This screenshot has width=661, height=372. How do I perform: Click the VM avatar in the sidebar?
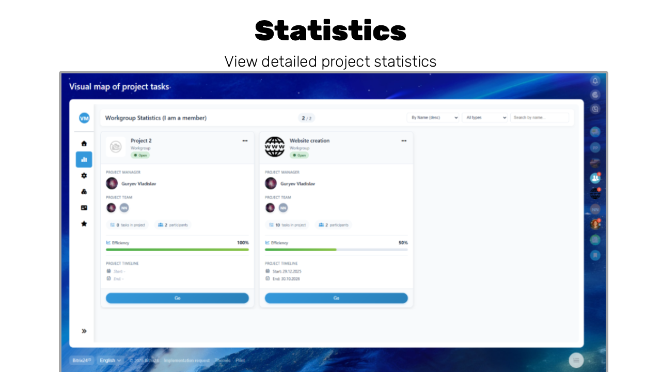84,118
